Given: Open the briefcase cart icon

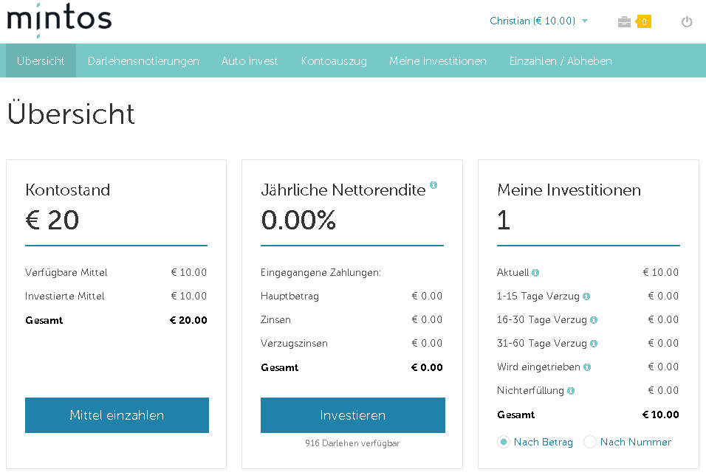Looking at the screenshot, I should [x=625, y=22].
